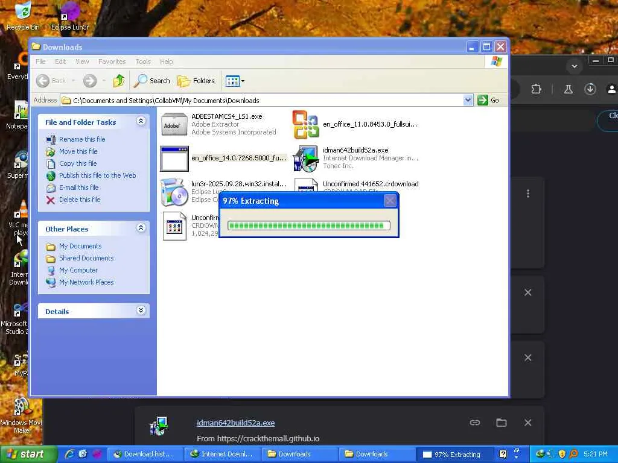Click the address path input field
Screen dimensions: 618x463
click(262, 101)
